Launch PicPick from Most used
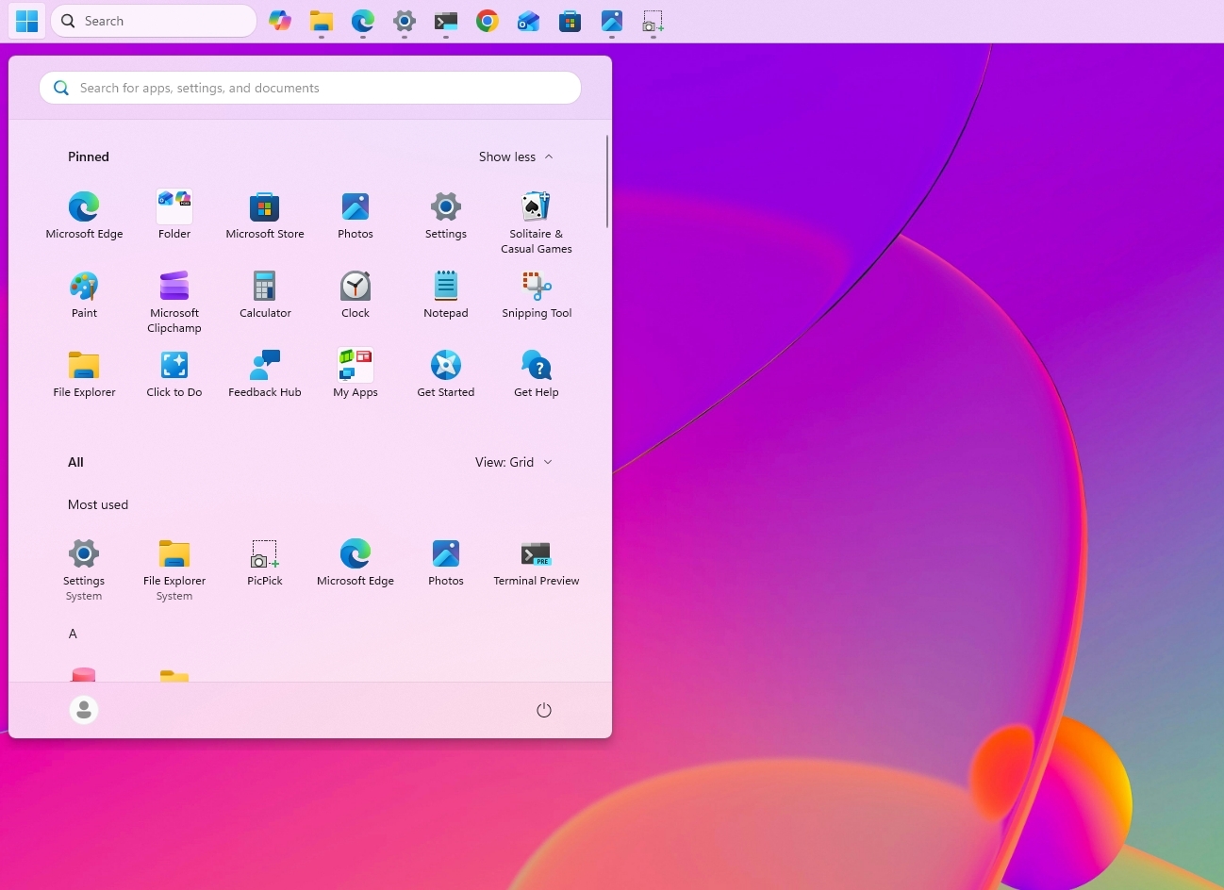 click(265, 563)
